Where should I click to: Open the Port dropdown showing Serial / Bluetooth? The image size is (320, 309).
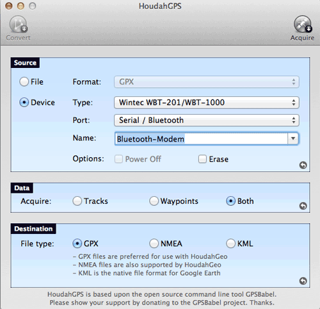click(207, 120)
